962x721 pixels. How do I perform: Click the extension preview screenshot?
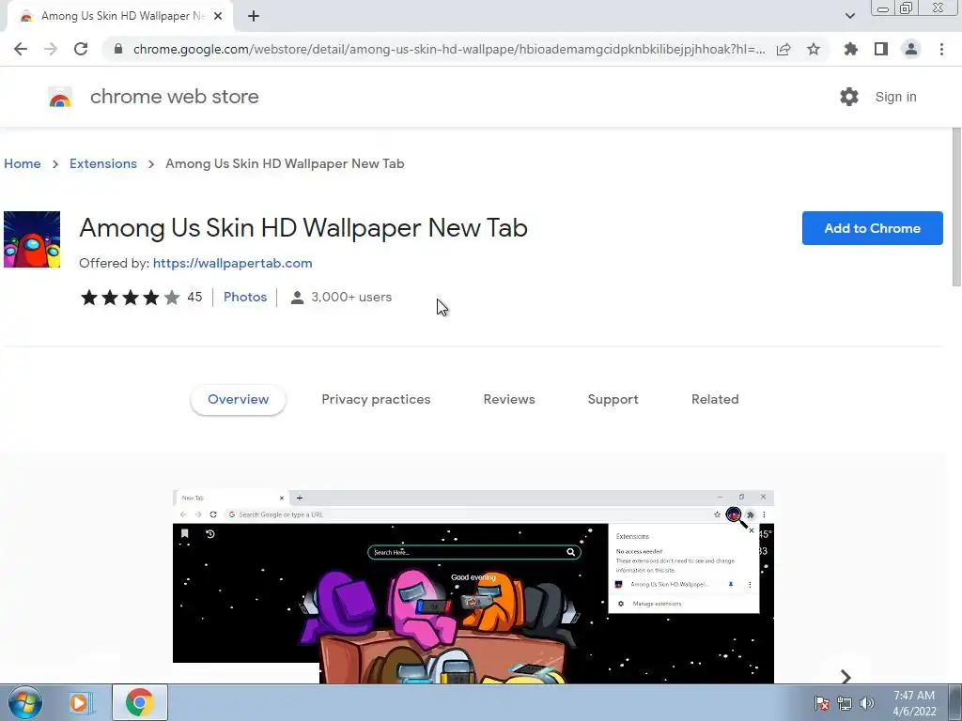coord(473,587)
